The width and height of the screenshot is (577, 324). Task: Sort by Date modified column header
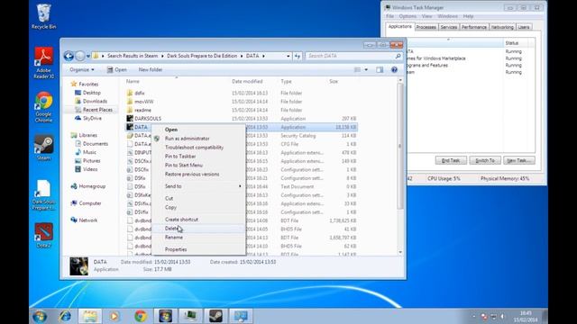pos(247,81)
